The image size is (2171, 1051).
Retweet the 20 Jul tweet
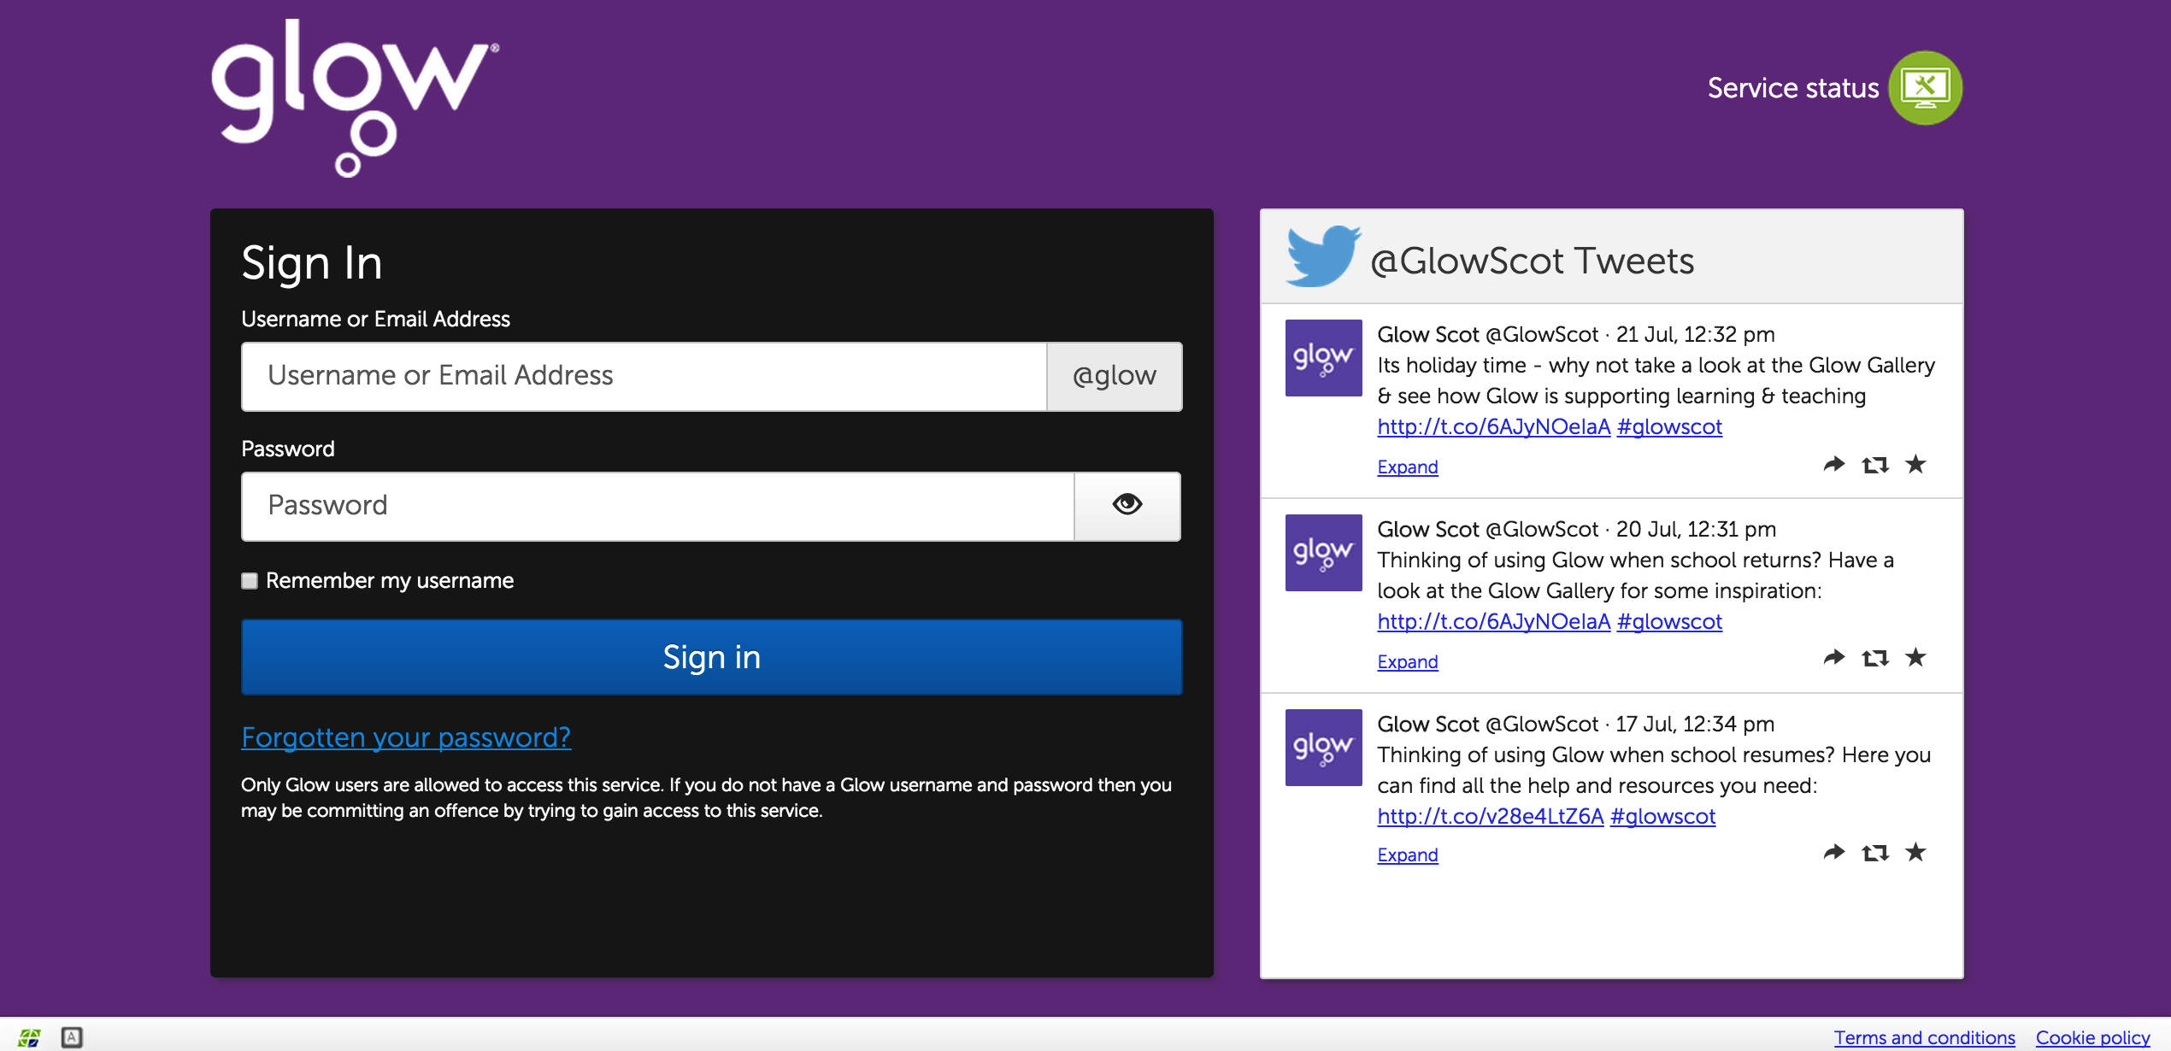pyautogui.click(x=1875, y=658)
